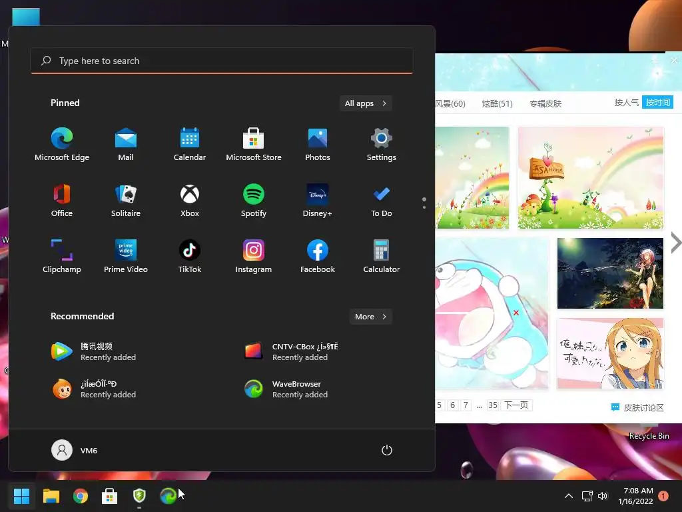
Task: Launch the Mail app
Action: 126,145
